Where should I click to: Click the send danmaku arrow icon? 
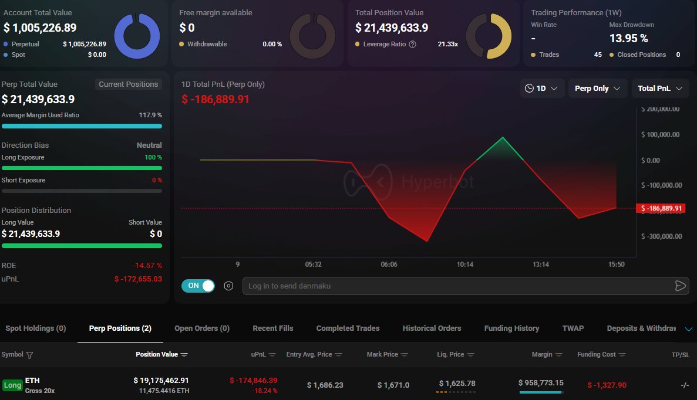(x=680, y=286)
